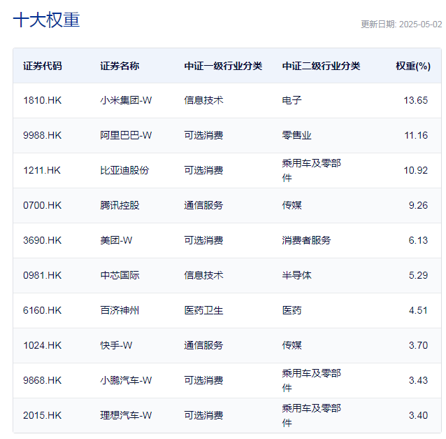Click weight value 5.29

point(418,275)
